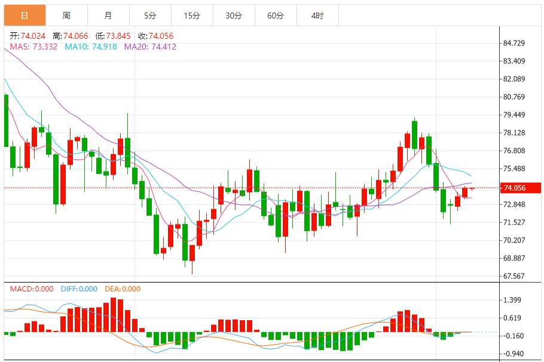Click the 84.729 price axis label
The width and height of the screenshot is (544, 362).
point(514,43)
